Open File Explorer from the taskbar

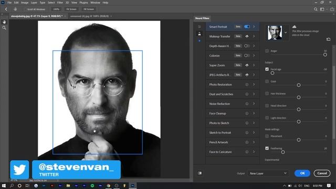tap(68, 185)
